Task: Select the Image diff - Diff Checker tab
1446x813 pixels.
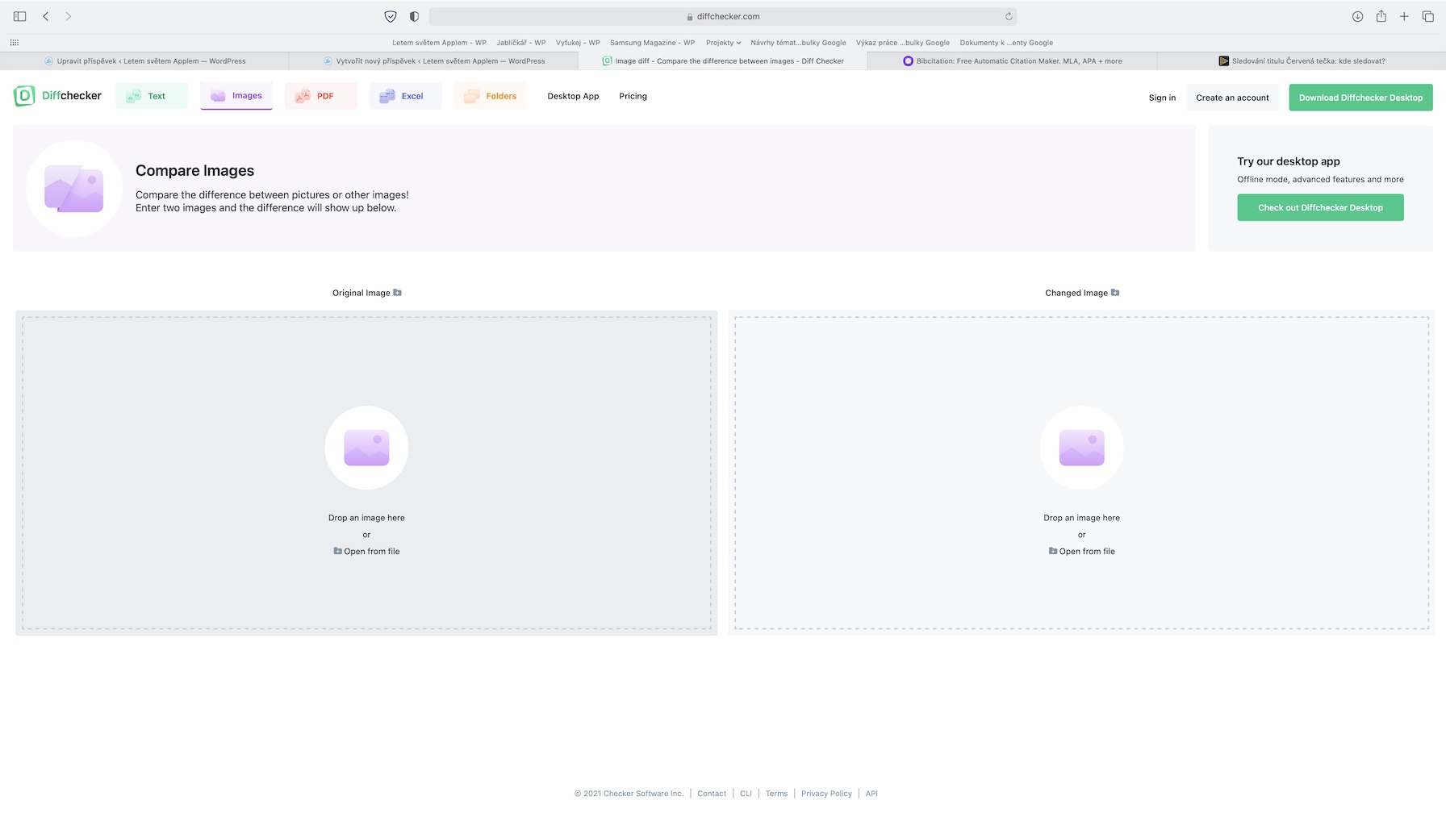Action: (722, 61)
